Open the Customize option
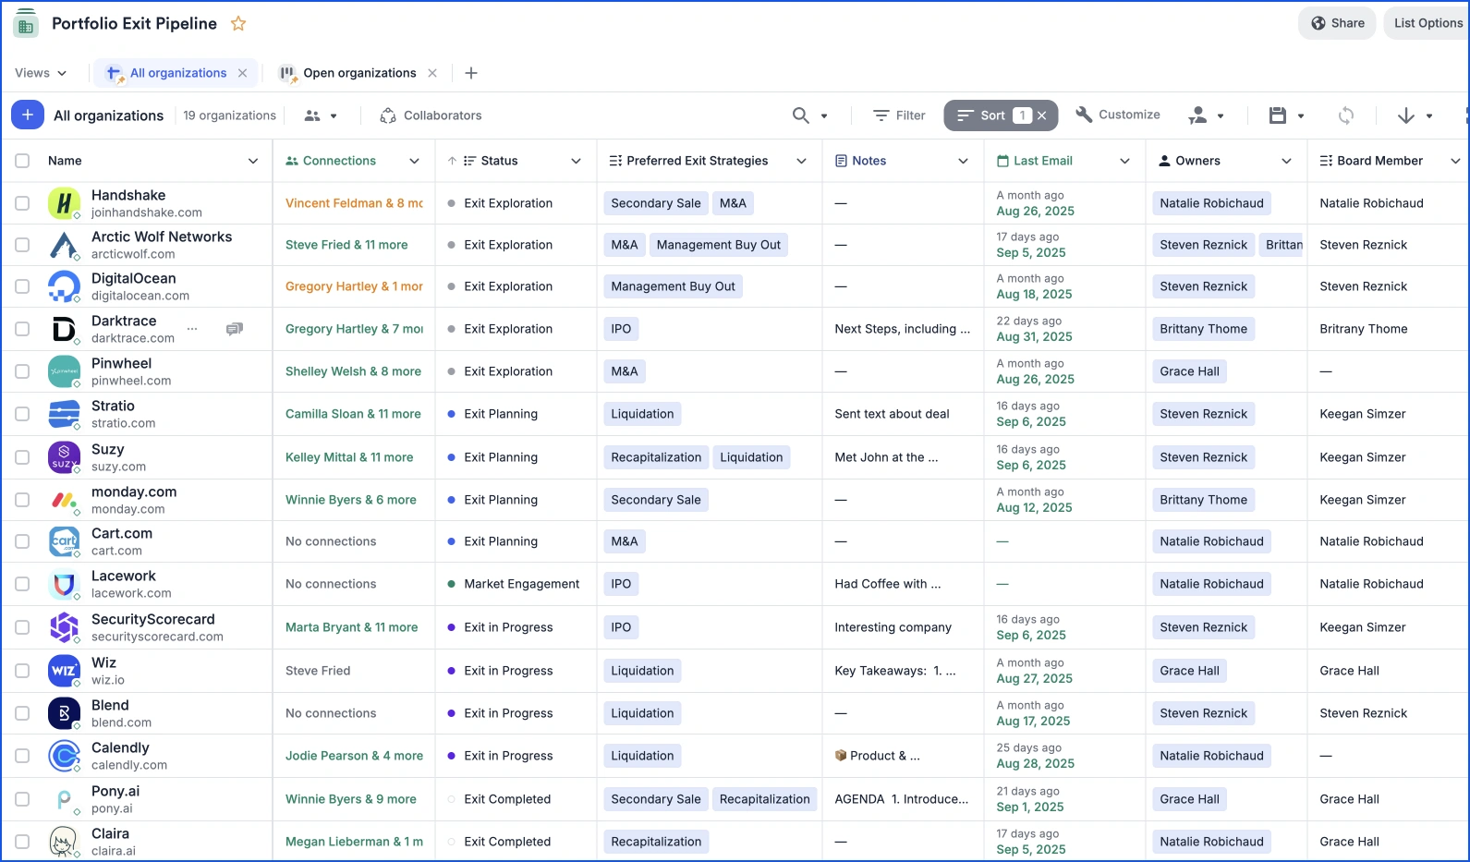The image size is (1470, 862). coord(1118,115)
